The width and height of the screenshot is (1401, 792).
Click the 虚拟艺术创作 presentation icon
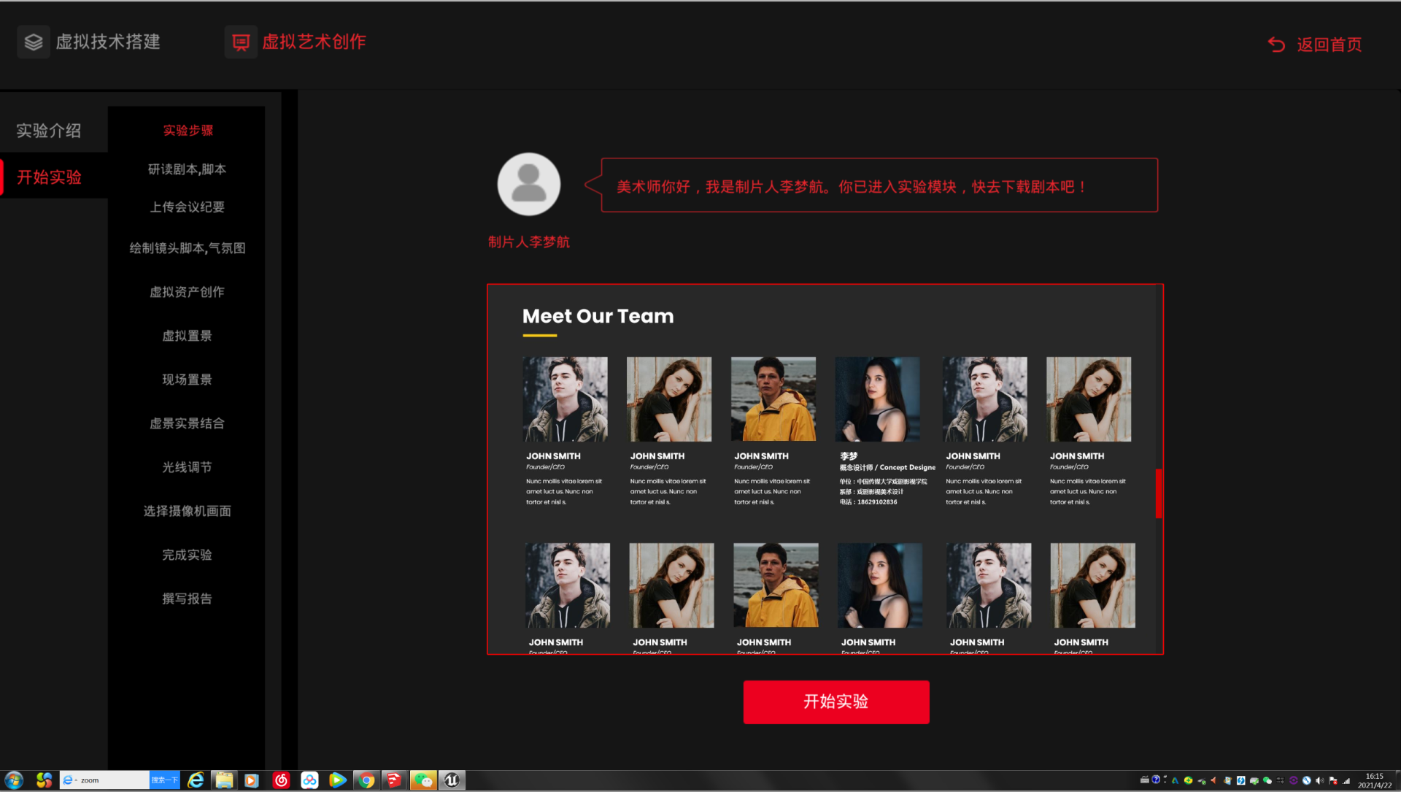point(241,42)
